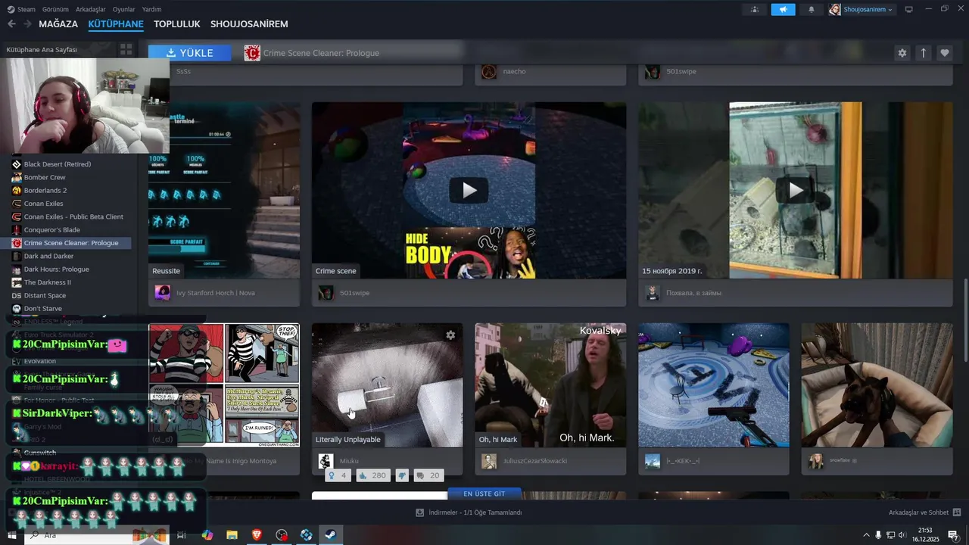Open Task View on taskbar
This screenshot has height=545, width=969.
pos(182,535)
